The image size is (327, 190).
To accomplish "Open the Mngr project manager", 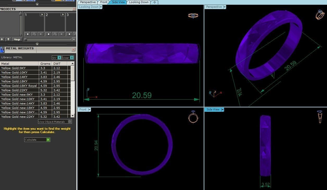I will [17, 40].
